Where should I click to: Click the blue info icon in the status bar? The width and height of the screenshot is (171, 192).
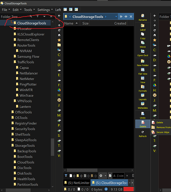point(106,189)
